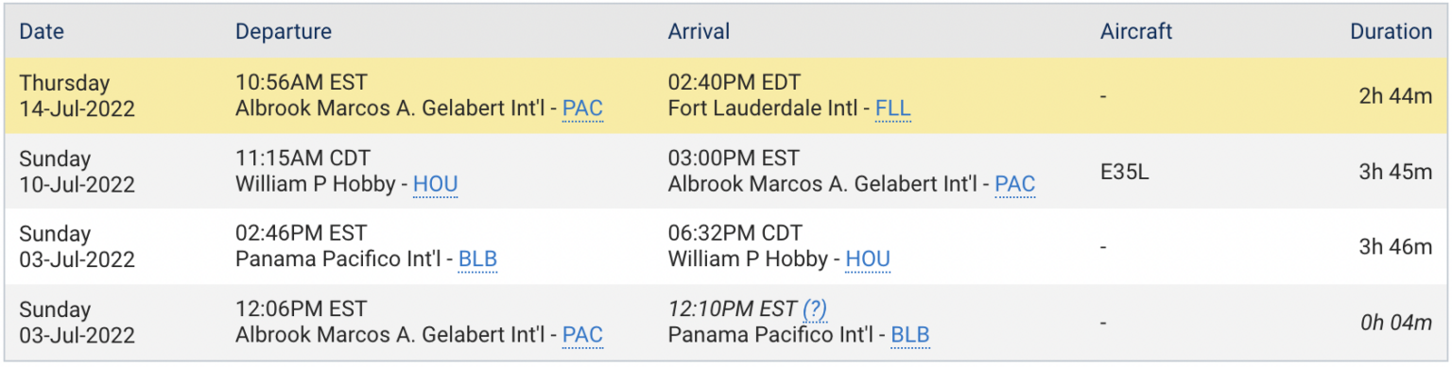
Task: Select the Thursday 14-Jul-2022 flight row
Action: coord(726,95)
